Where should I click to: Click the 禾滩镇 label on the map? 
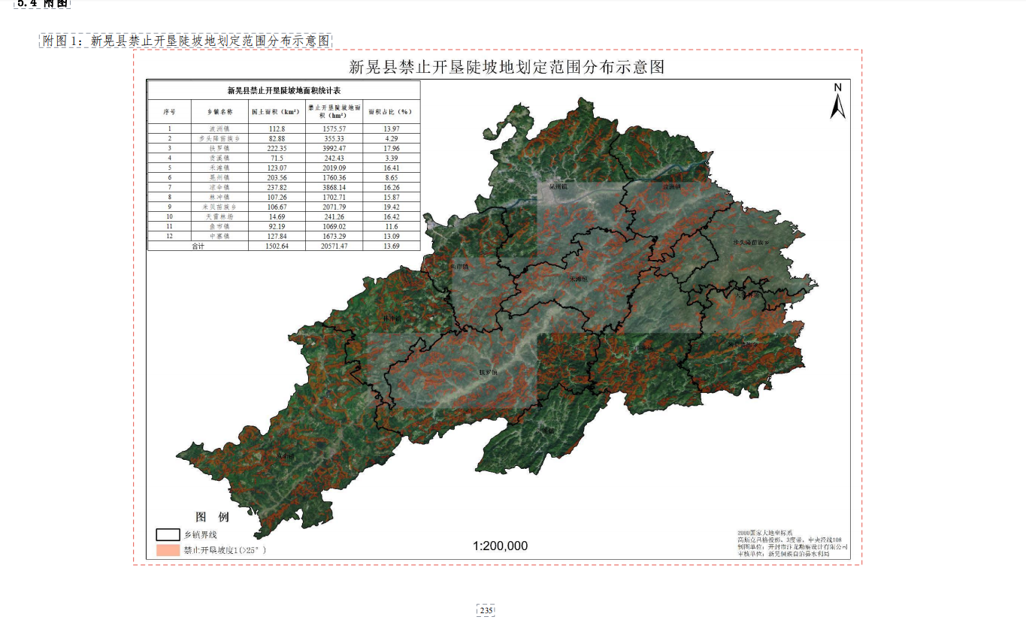pos(579,278)
